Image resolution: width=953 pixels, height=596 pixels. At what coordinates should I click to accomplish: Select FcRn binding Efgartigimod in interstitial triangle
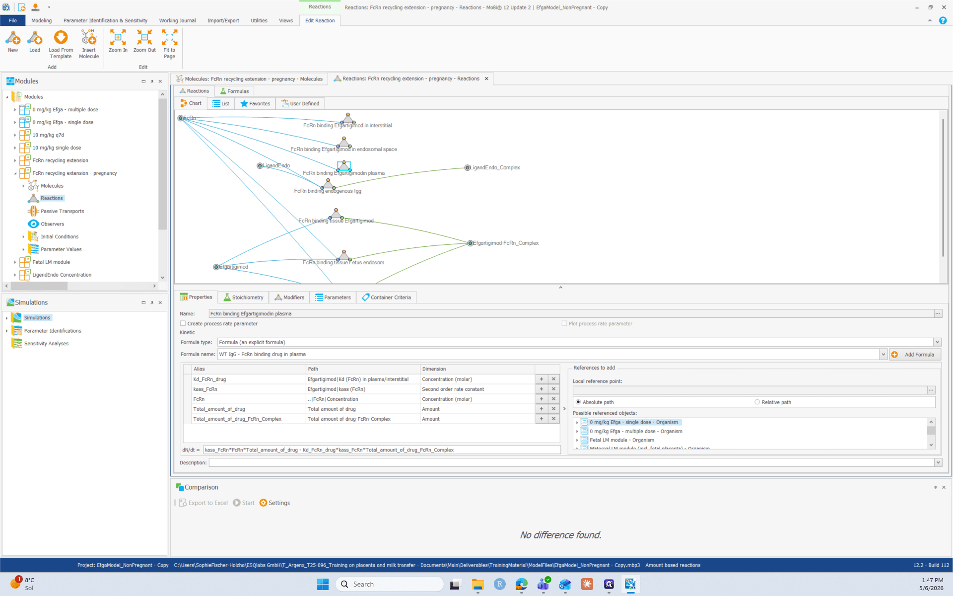click(348, 119)
